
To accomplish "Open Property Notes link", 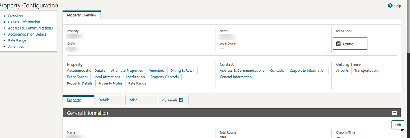I will click(110, 83).
